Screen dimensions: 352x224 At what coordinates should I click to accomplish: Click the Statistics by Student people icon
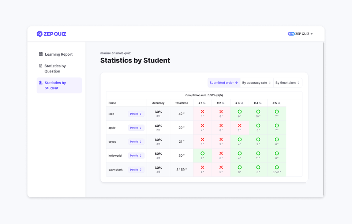[41, 83]
